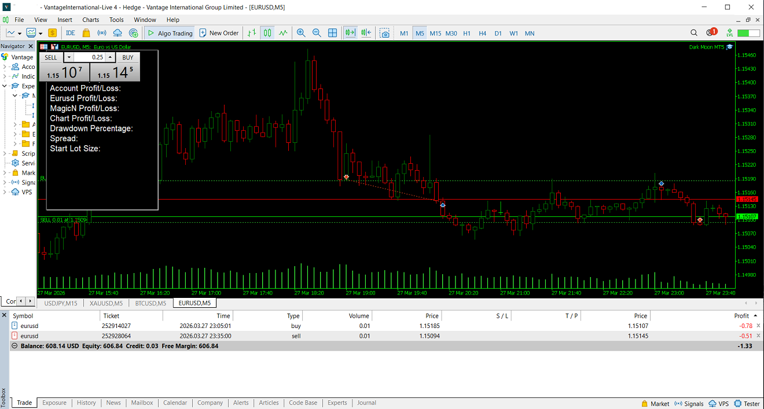Open the Market Watch symbols icon
Screen dimensions: 764x409
tap(52, 33)
